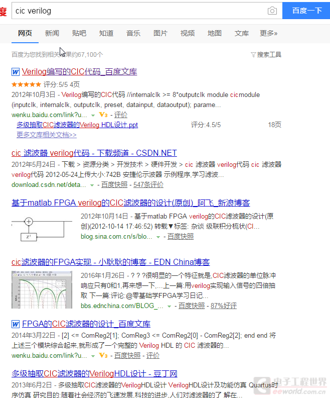
Task: Click the funnel icon beside 搜索工具
Action: point(253,55)
